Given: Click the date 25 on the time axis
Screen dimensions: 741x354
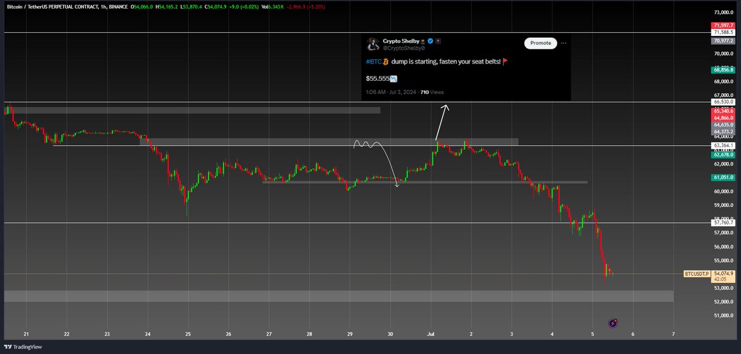Looking at the screenshot, I should [188, 334].
